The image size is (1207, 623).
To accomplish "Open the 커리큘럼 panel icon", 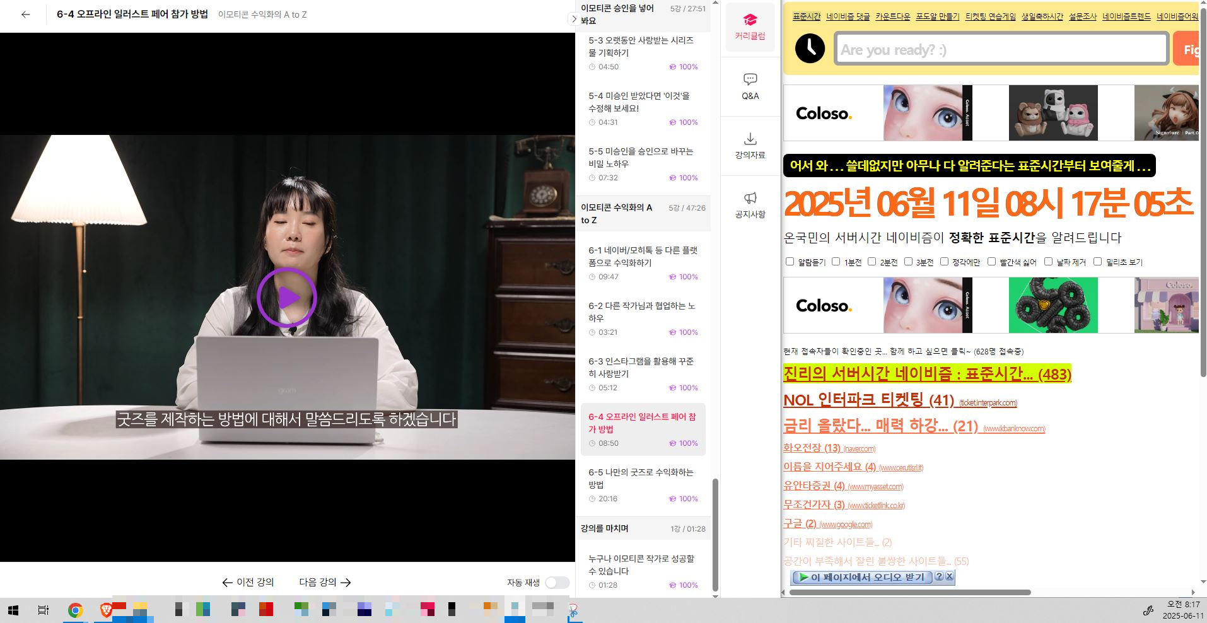I will (750, 27).
